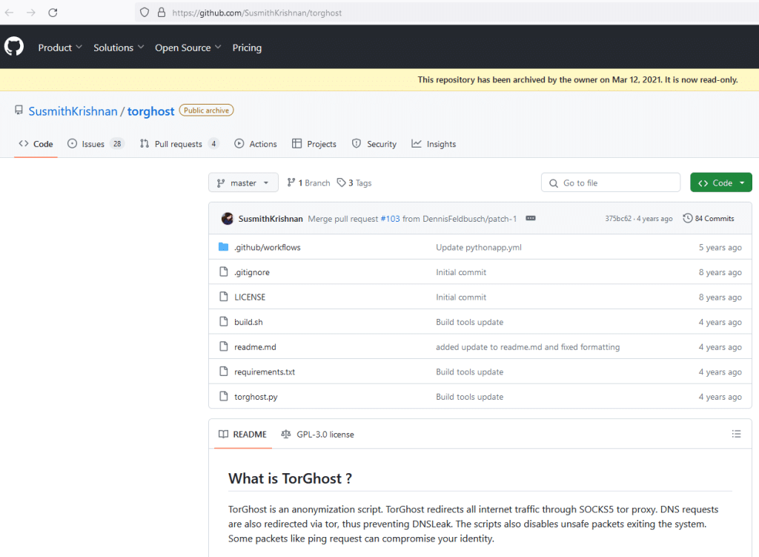The width and height of the screenshot is (759, 557).
Task: Open the README outline list icon
Action: pos(736,434)
